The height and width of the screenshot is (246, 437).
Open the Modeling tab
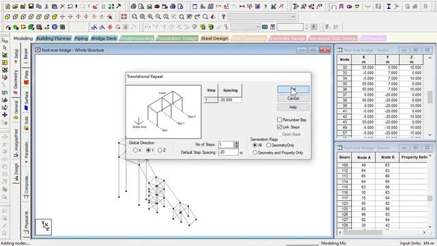(23, 38)
